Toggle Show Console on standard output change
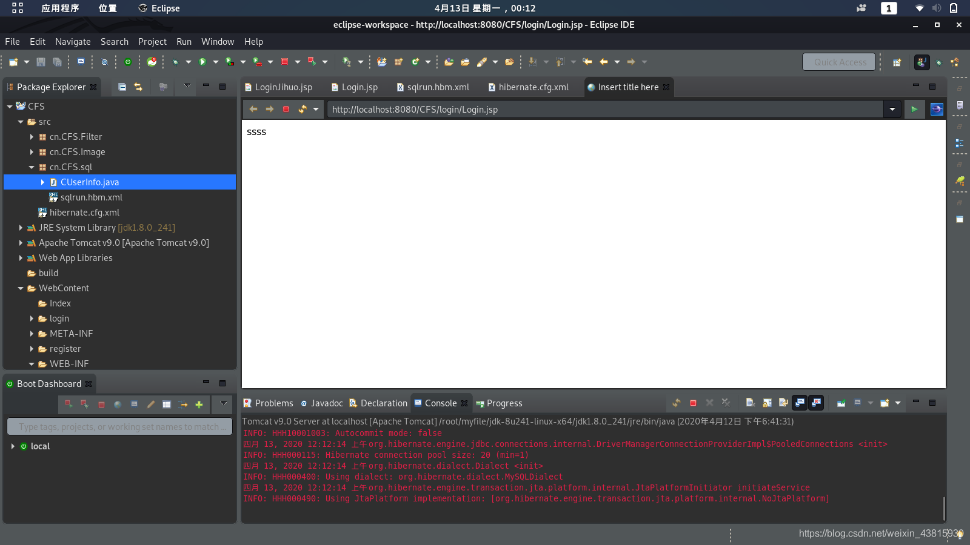Viewport: 970px width, 545px height. [800, 403]
